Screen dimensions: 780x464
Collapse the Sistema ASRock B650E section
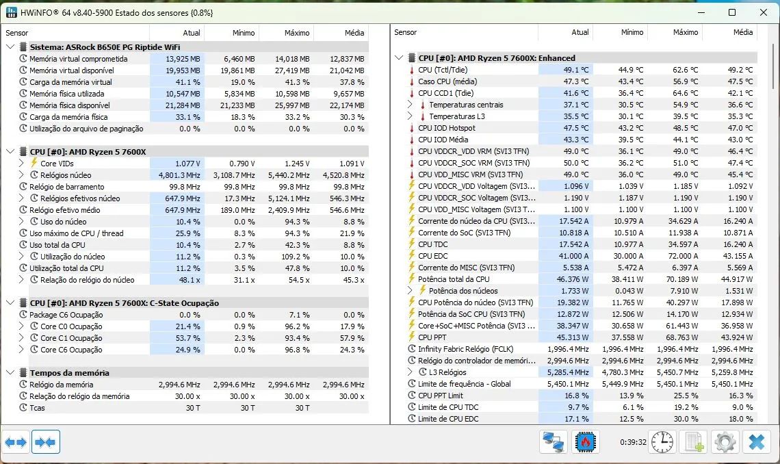pos(10,47)
